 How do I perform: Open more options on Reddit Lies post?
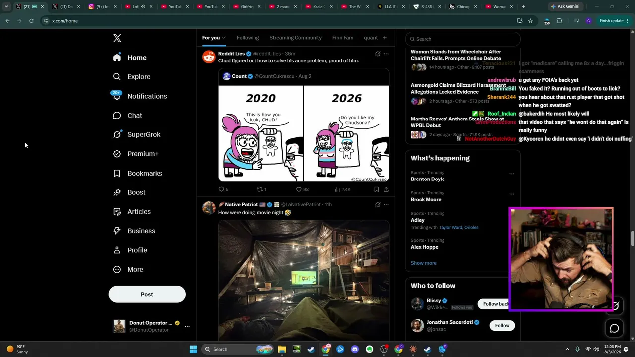(x=386, y=54)
